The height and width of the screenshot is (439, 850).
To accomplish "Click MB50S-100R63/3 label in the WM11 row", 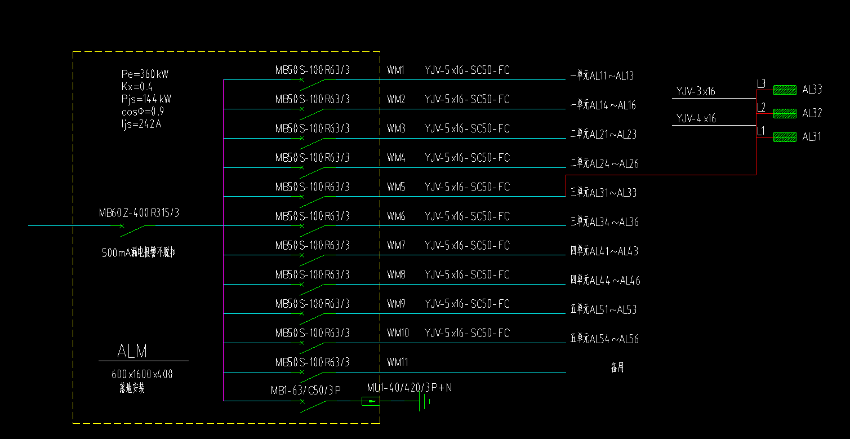I will pos(312,362).
